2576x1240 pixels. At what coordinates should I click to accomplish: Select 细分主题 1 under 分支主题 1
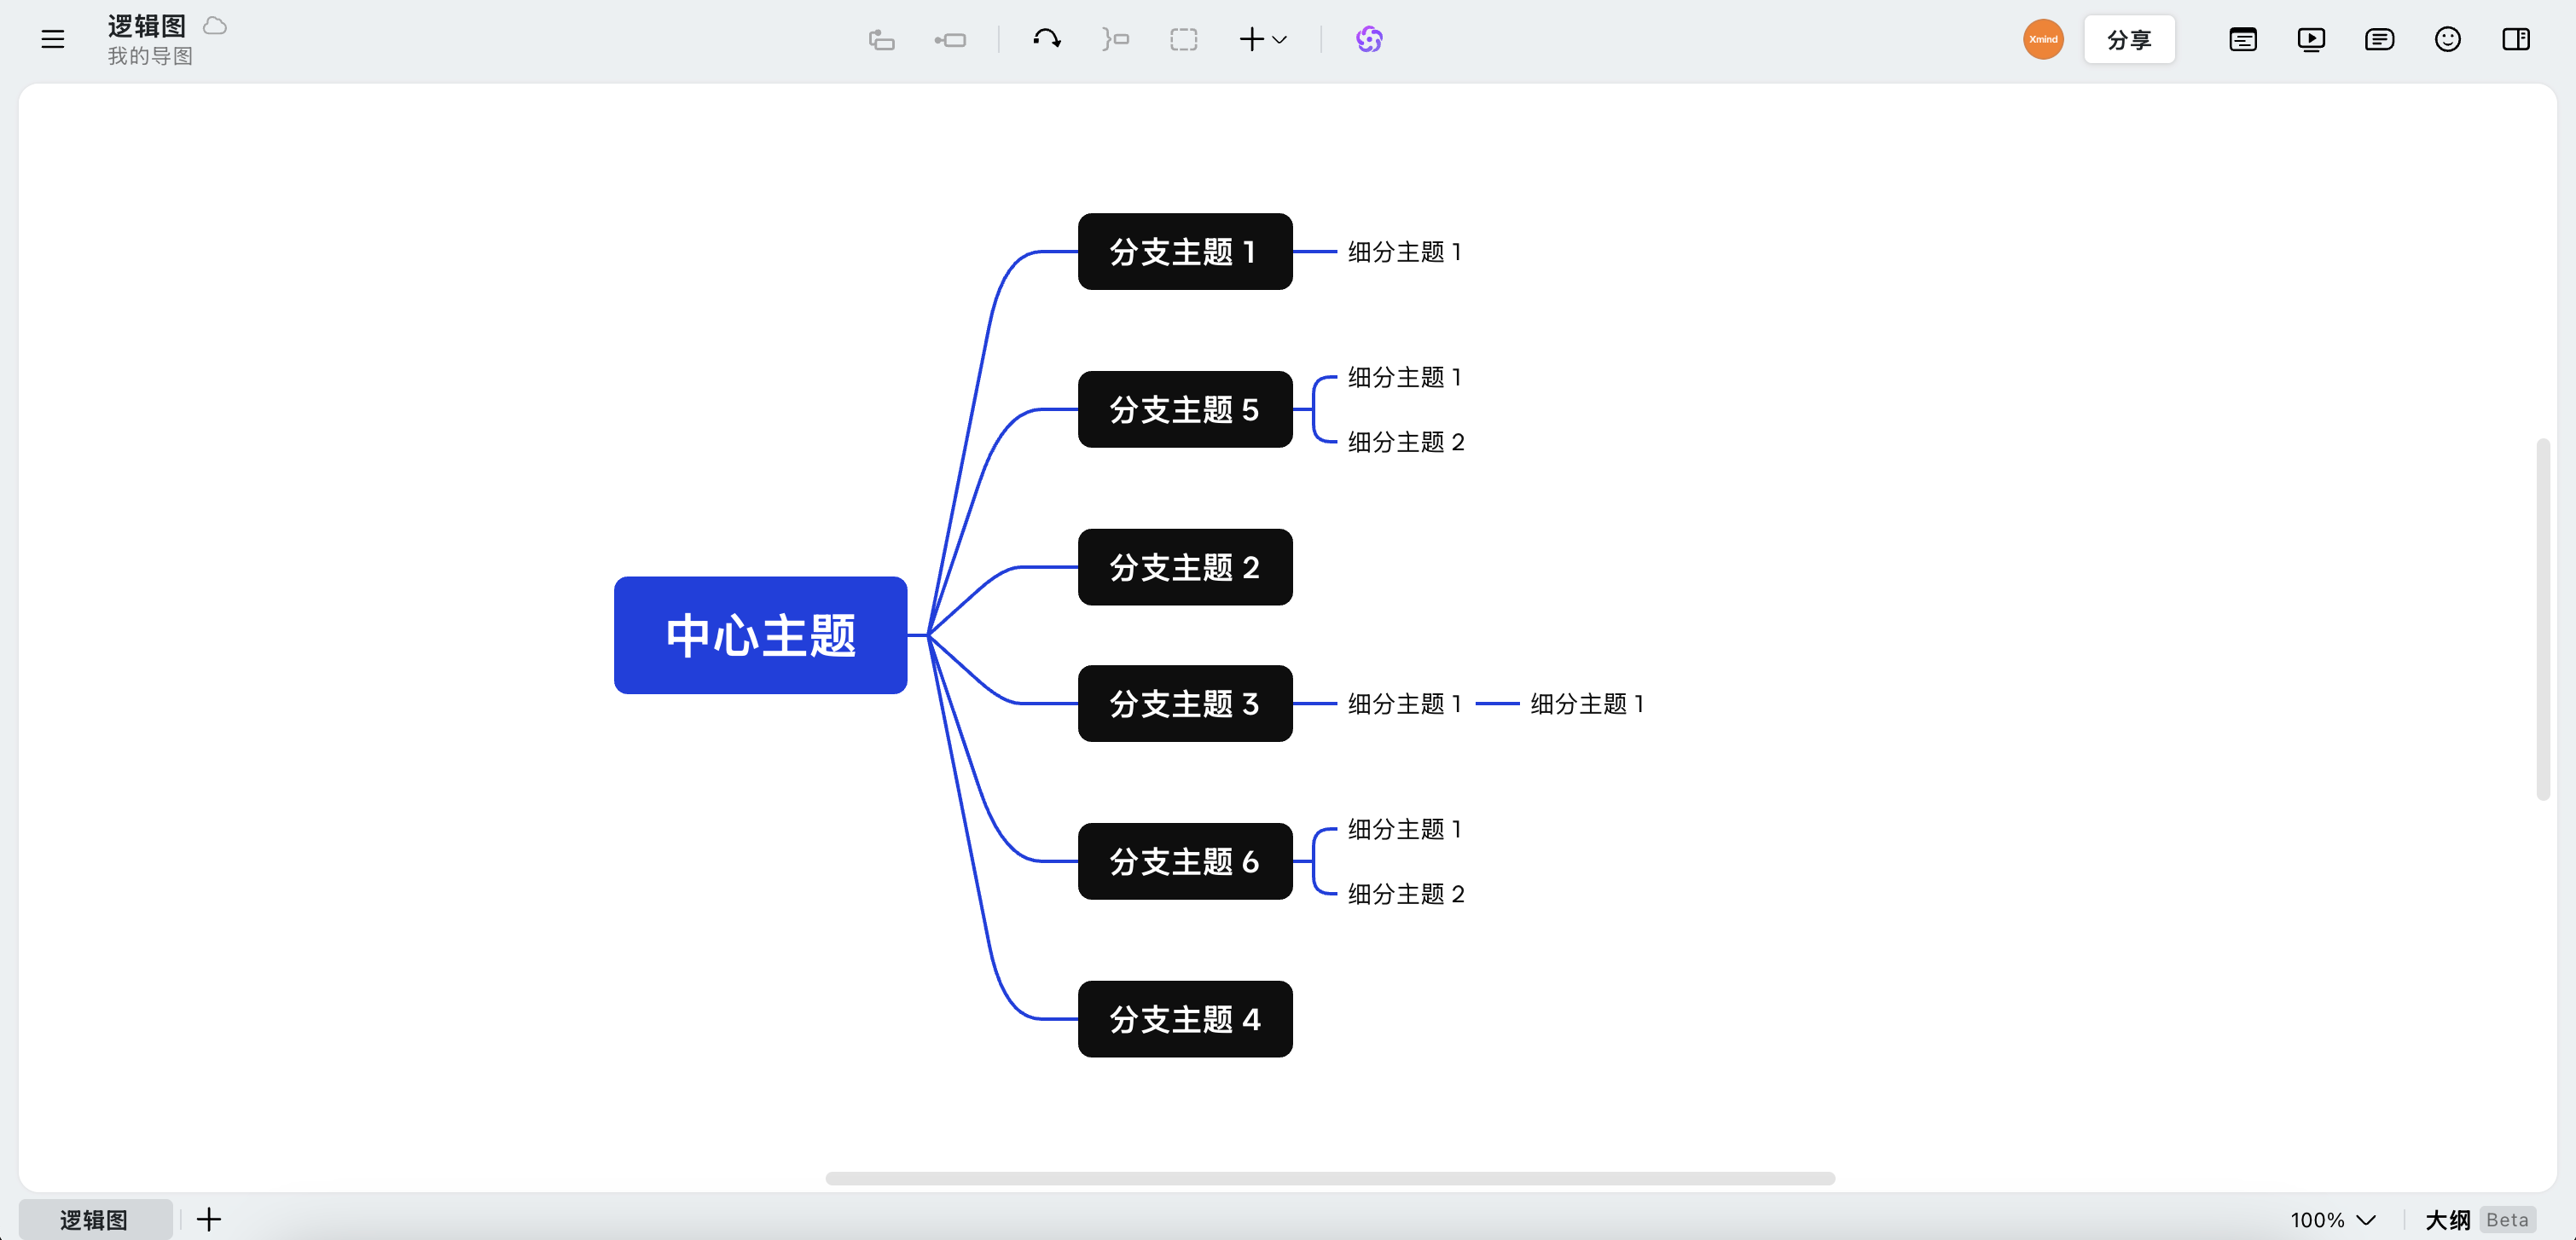[1405, 251]
